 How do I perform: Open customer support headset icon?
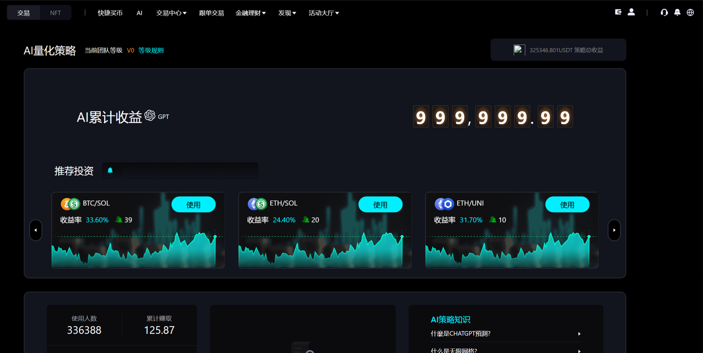[x=664, y=12]
